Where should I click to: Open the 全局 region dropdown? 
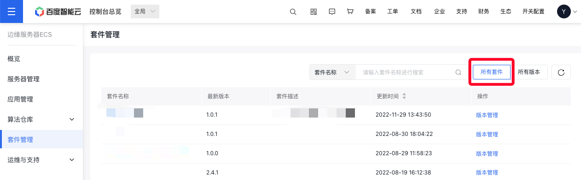click(x=145, y=11)
